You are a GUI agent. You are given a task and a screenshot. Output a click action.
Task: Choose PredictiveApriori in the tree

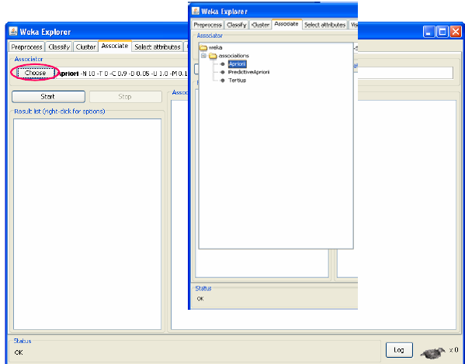(248, 72)
